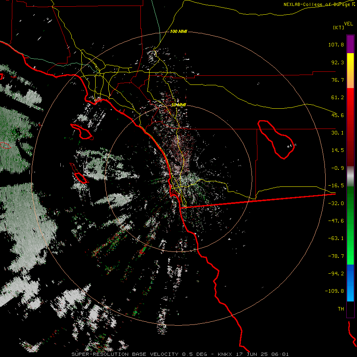Select the -16.5 legend value

tap(336, 186)
